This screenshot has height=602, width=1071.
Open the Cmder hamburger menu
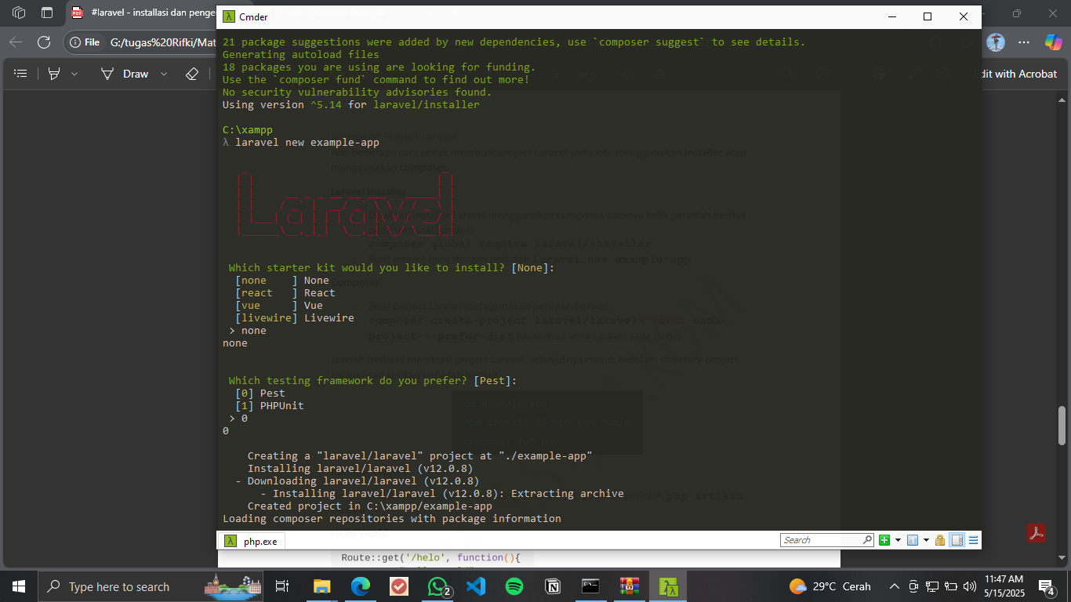(x=973, y=540)
